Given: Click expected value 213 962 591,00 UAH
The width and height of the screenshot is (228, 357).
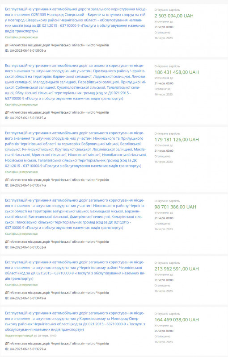Looking at the screenshot, I should pos(177,269).
